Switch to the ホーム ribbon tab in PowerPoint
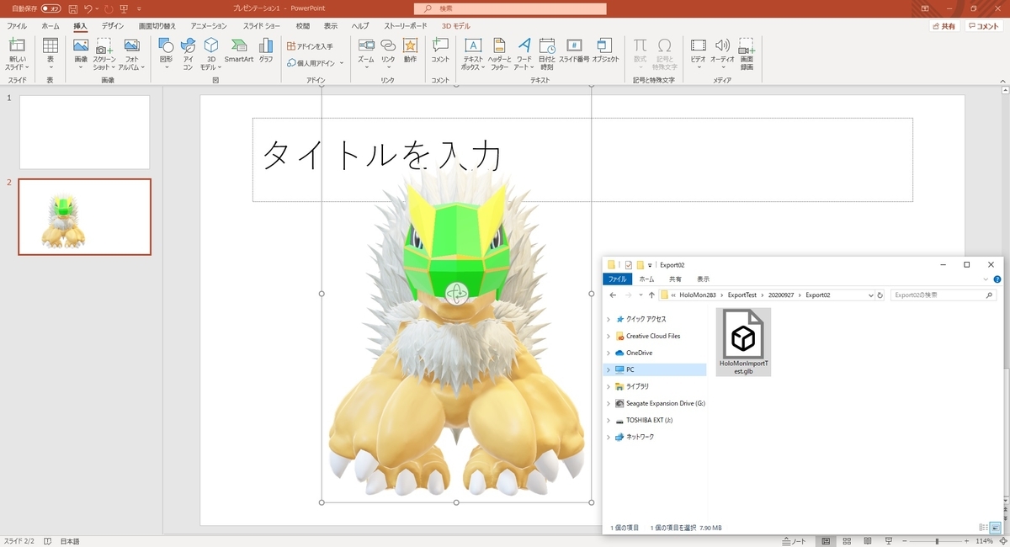Screen dimensions: 1010x547 [50, 26]
